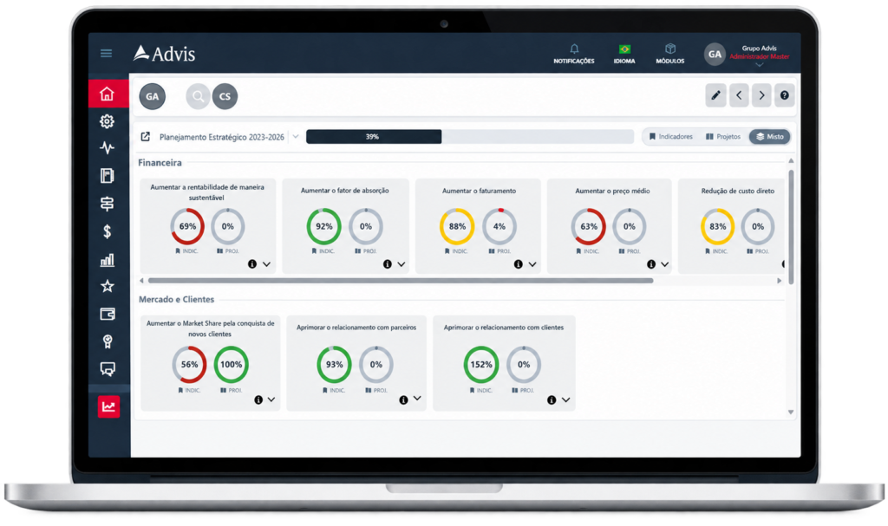Viewport: 888px width, 526px height.
Task: Select the Misto view option
Action: [770, 136]
